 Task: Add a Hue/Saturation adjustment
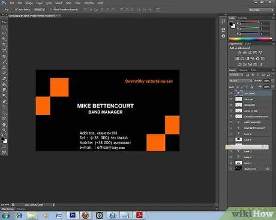click(237, 59)
